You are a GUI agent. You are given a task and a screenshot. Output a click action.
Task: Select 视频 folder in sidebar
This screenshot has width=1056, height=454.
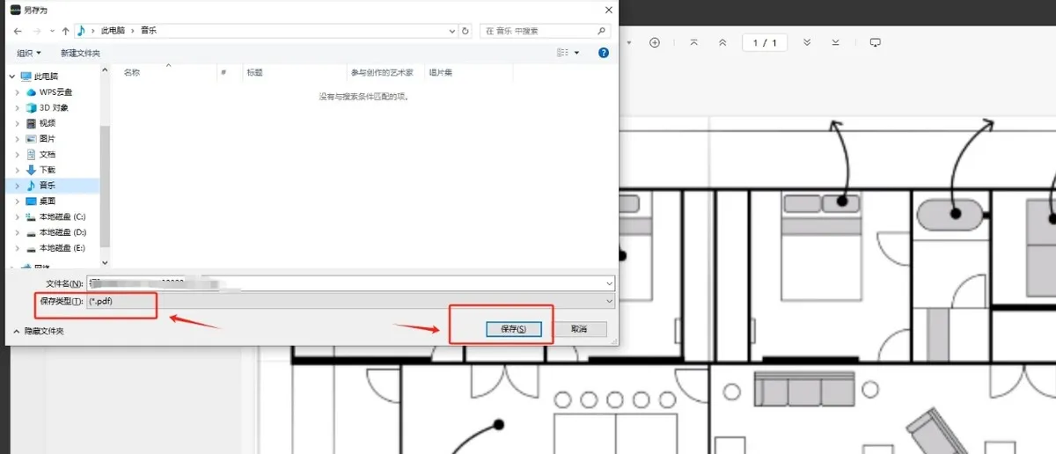coord(47,123)
